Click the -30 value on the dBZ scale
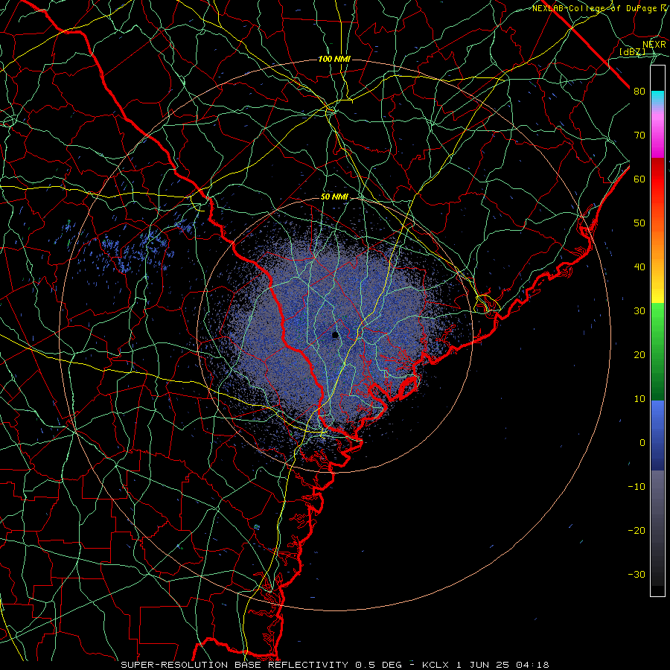 [x=636, y=574]
